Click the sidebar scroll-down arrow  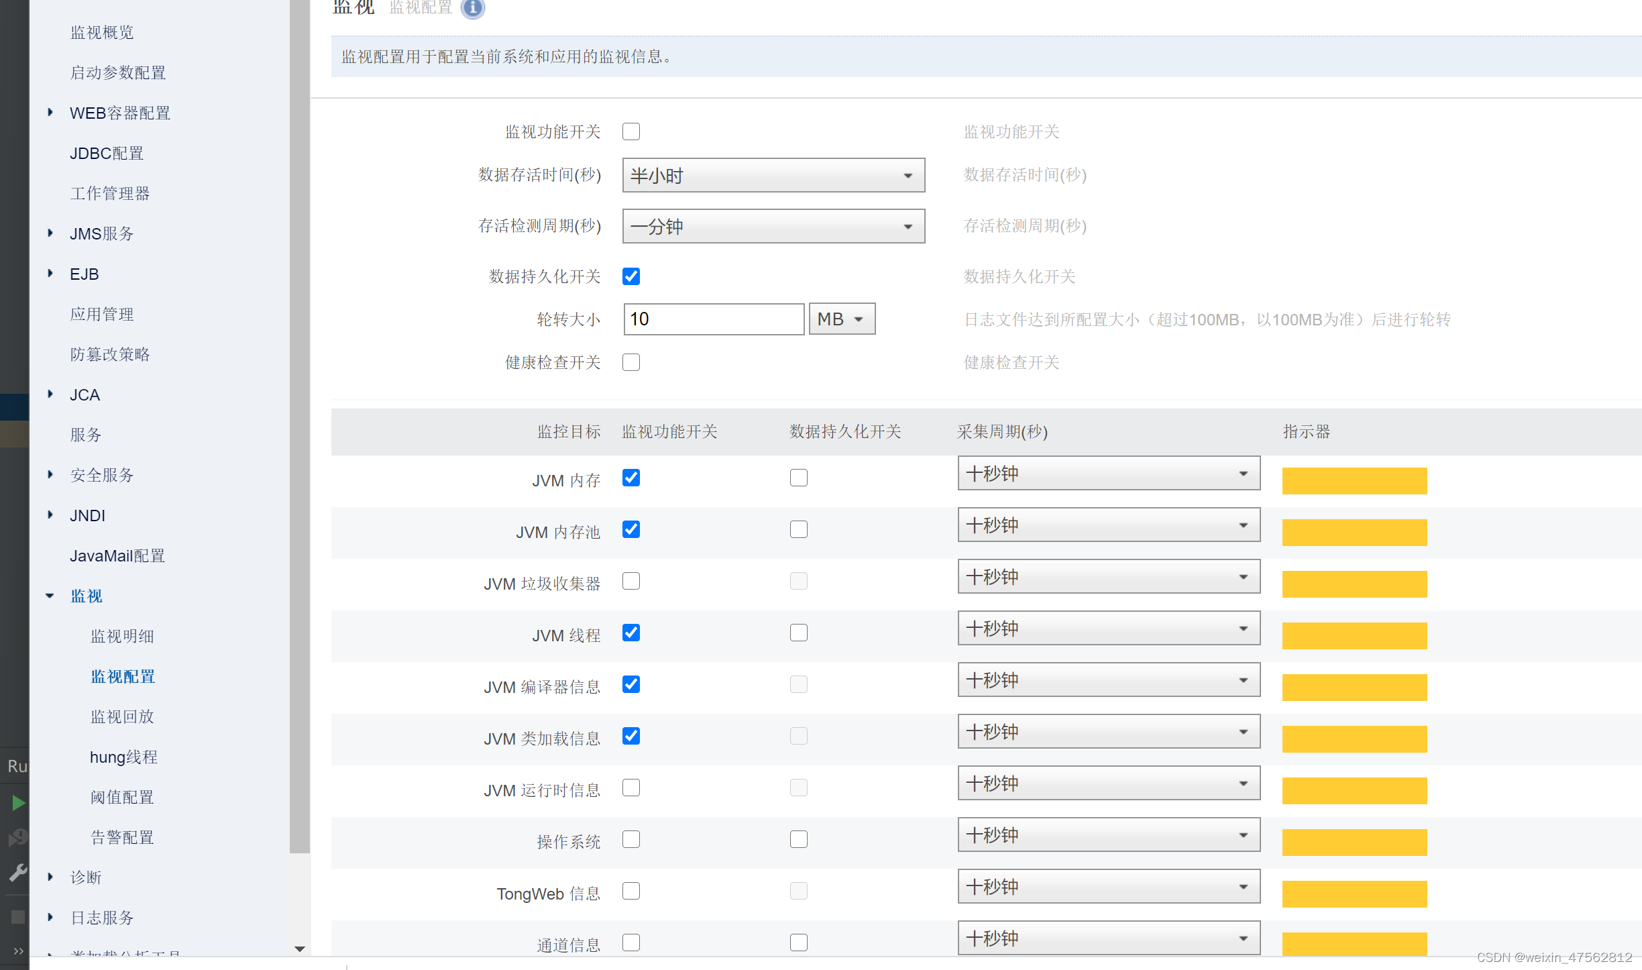[x=300, y=949]
